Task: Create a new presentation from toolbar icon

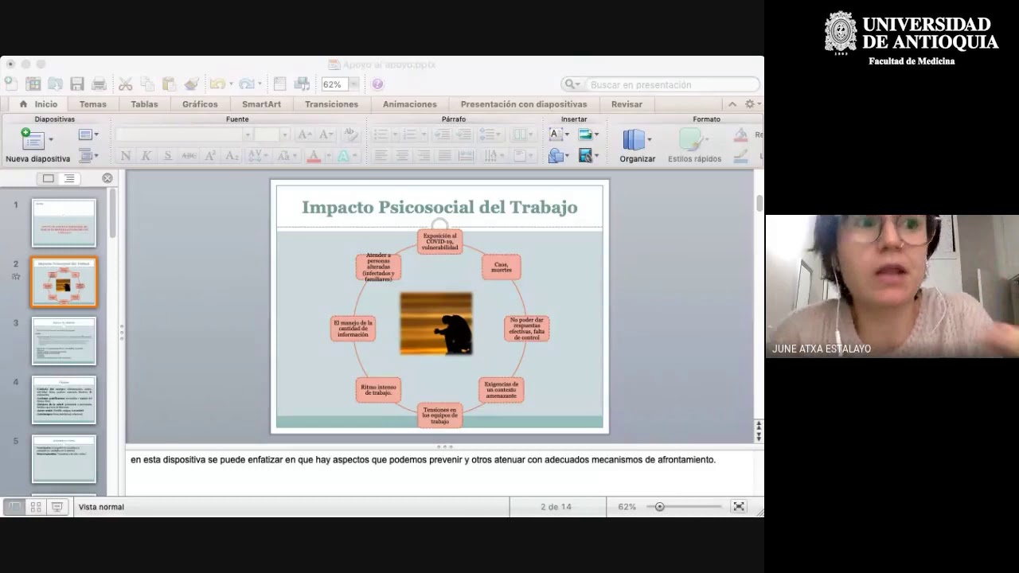Action: (x=10, y=84)
